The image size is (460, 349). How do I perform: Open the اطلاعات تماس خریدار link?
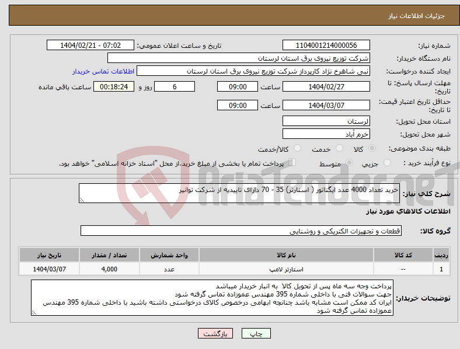(x=103, y=71)
